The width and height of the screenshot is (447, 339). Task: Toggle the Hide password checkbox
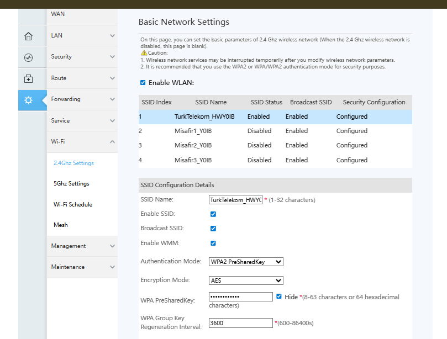click(x=279, y=296)
